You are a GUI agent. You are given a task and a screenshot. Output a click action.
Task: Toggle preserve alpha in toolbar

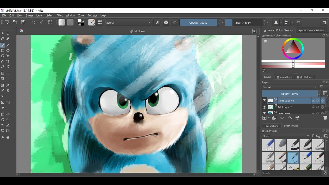coord(166,22)
